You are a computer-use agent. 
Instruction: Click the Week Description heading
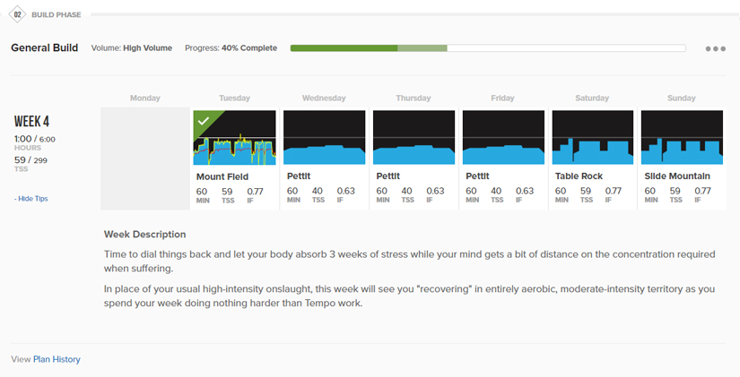point(145,235)
